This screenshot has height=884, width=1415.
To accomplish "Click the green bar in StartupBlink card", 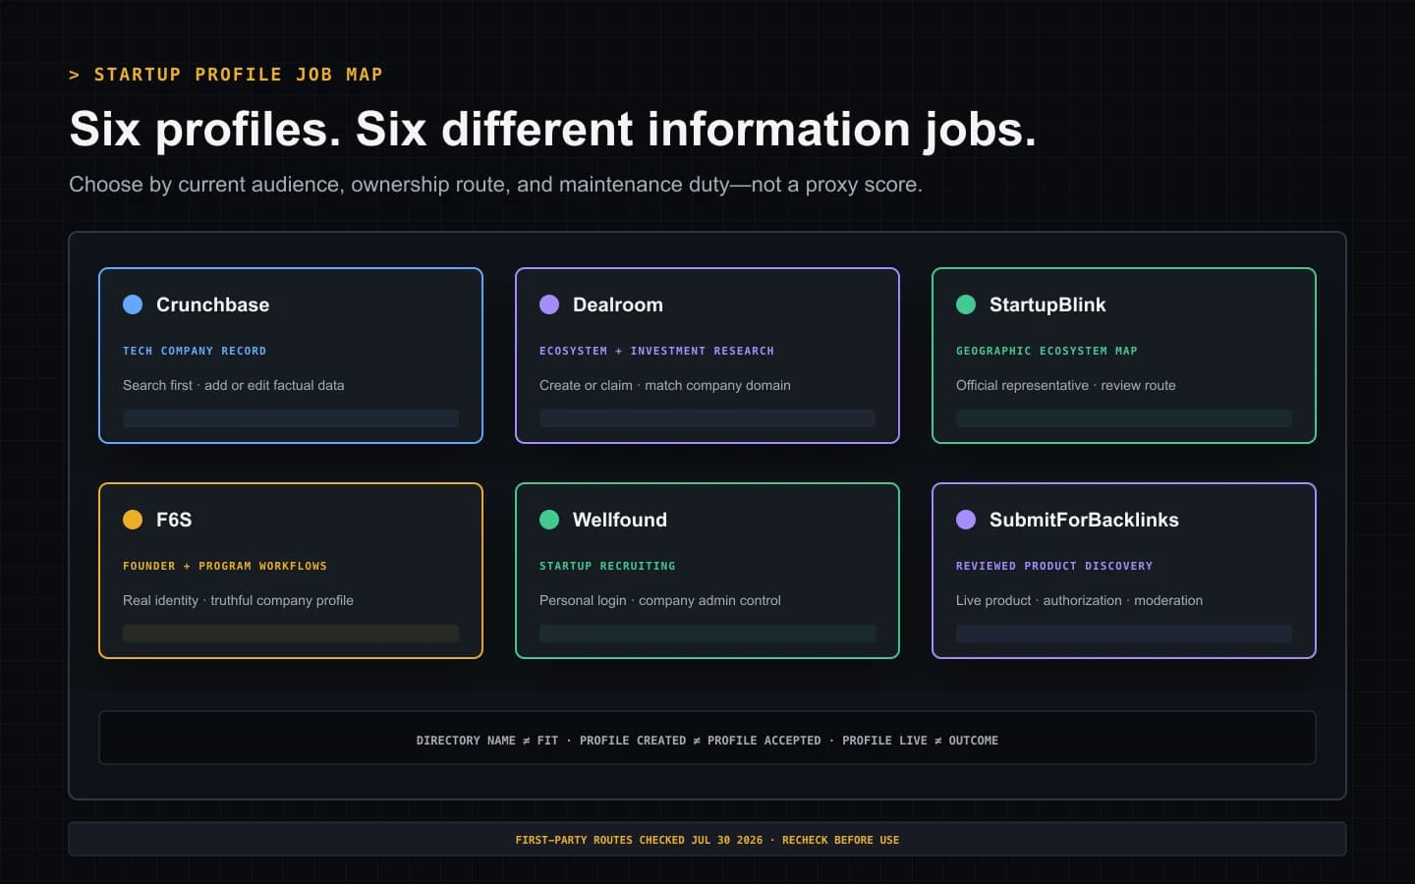I will point(1124,418).
